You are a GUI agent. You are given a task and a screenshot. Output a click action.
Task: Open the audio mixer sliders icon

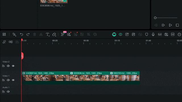coord(160,34)
